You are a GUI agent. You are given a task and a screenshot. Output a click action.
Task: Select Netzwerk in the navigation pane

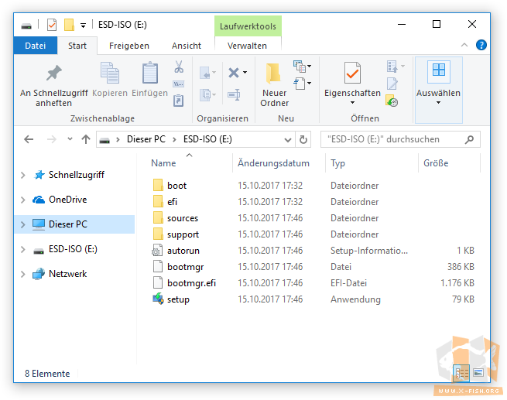[67, 274]
